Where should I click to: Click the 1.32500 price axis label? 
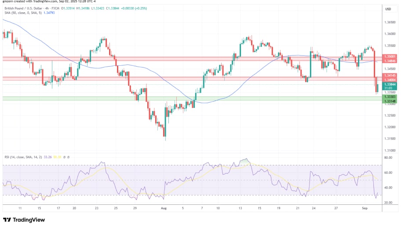pyautogui.click(x=390, y=115)
